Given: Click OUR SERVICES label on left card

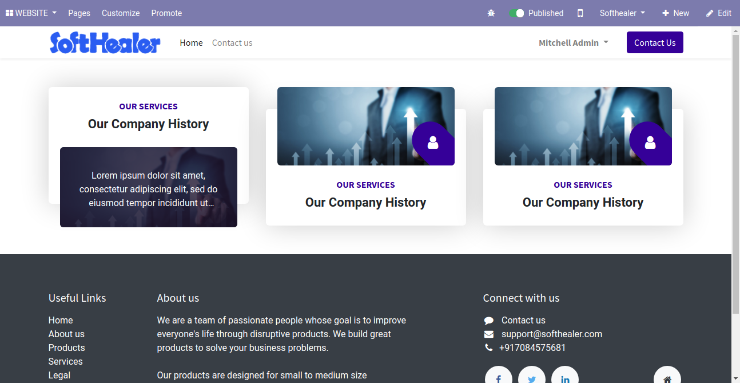Looking at the screenshot, I should tap(149, 106).
